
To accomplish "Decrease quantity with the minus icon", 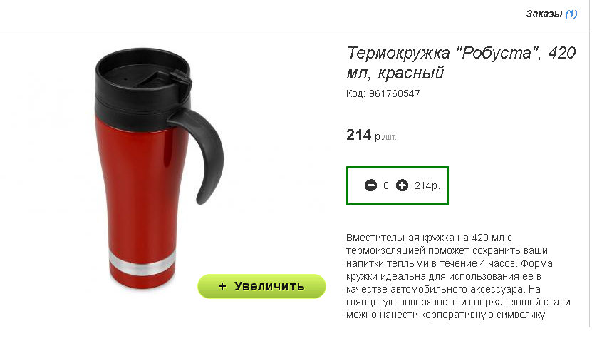I will (x=370, y=185).
